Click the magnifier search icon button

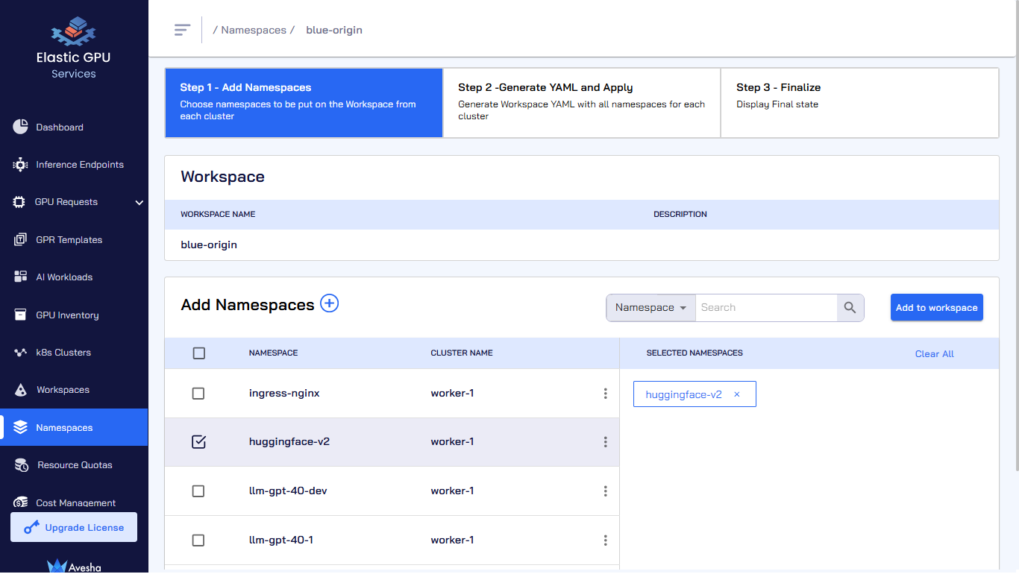(x=850, y=308)
